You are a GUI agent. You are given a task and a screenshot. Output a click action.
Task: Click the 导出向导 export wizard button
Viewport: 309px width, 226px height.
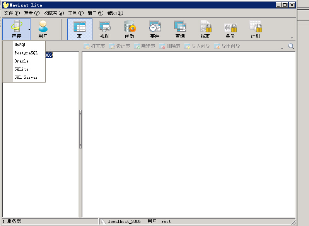point(227,46)
